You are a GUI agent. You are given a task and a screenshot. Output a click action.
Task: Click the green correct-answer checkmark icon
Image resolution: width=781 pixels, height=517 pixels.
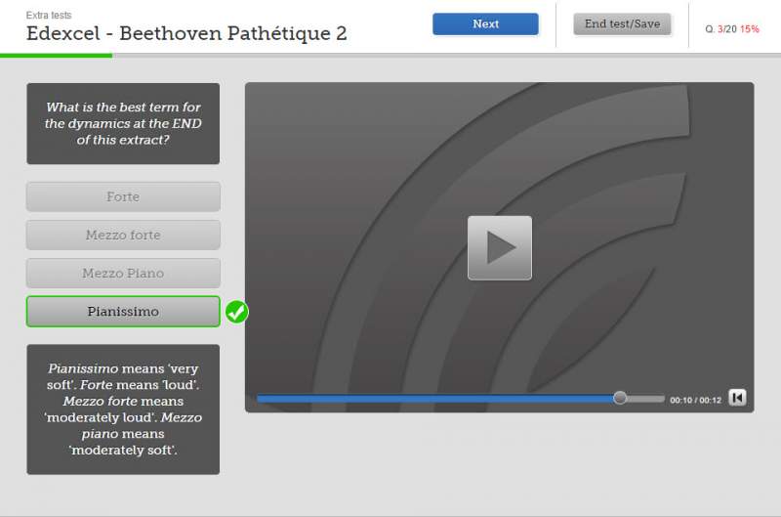[236, 312]
